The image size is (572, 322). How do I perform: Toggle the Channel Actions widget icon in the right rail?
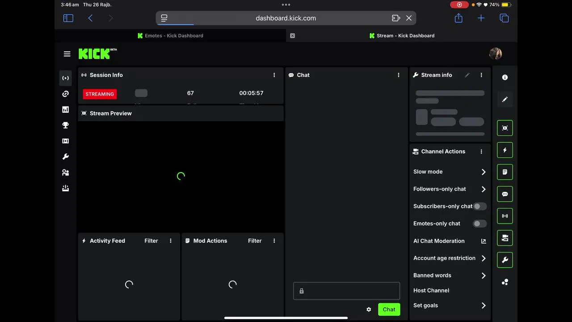click(x=505, y=238)
